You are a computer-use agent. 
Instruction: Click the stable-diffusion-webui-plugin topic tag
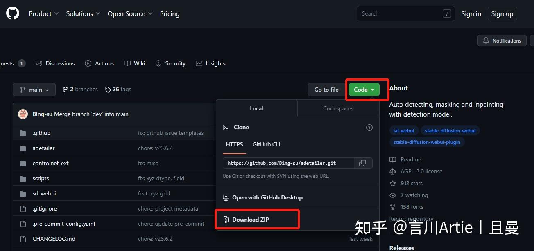pos(427,142)
